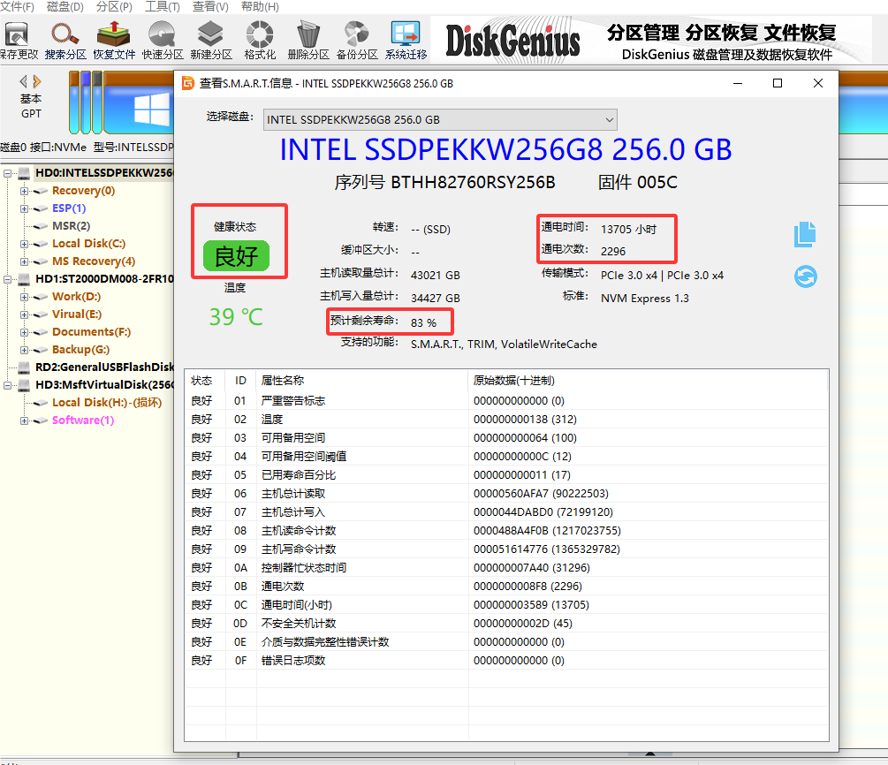The height and width of the screenshot is (765, 888).
Task: Click the Save Changes (保存更改) toolbar icon
Action: pos(17,41)
